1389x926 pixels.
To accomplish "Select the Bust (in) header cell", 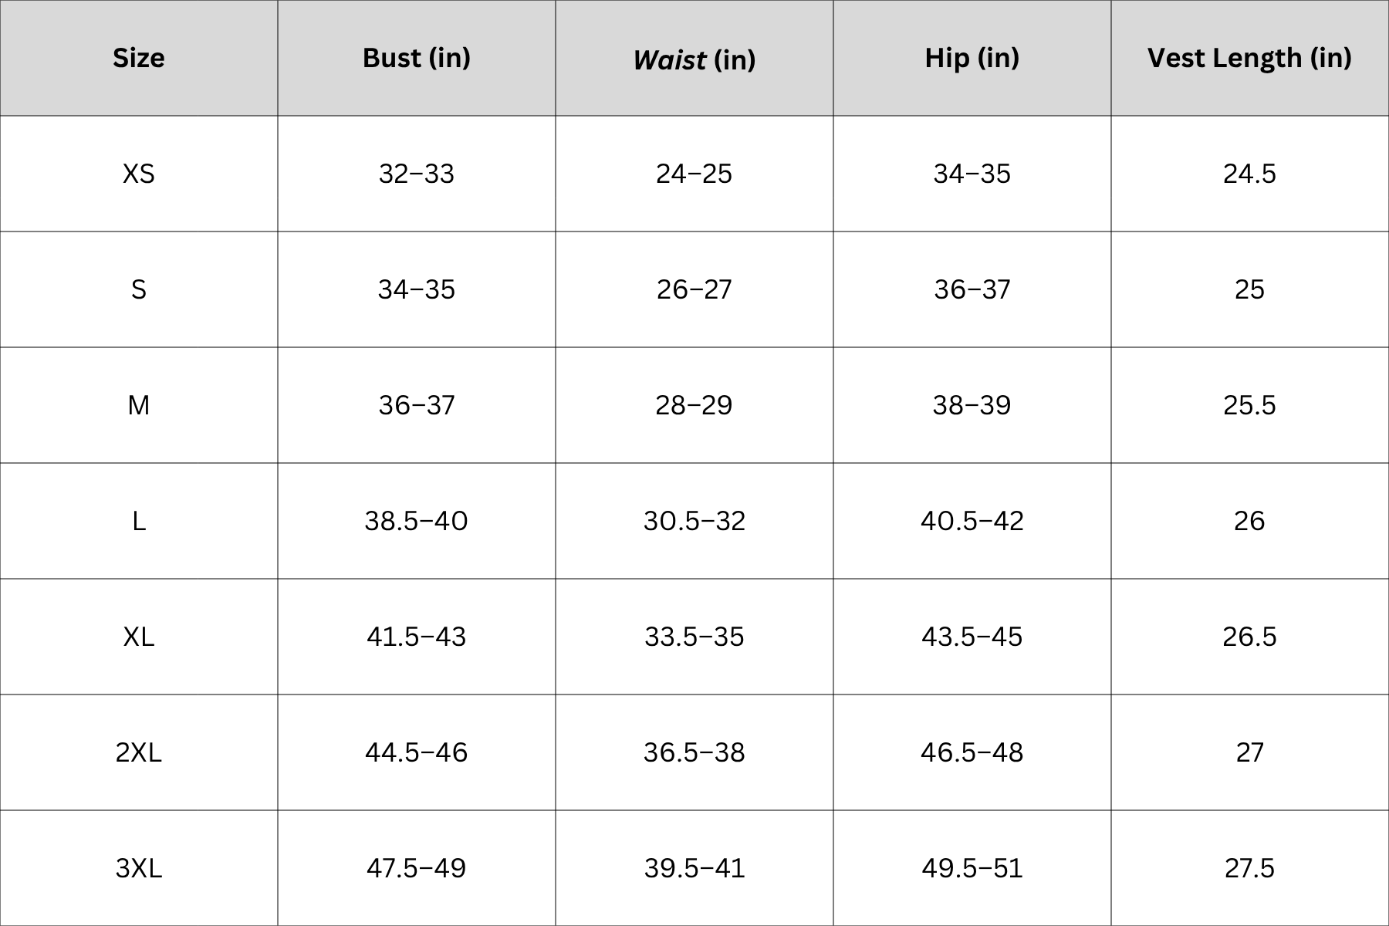I will [417, 58].
